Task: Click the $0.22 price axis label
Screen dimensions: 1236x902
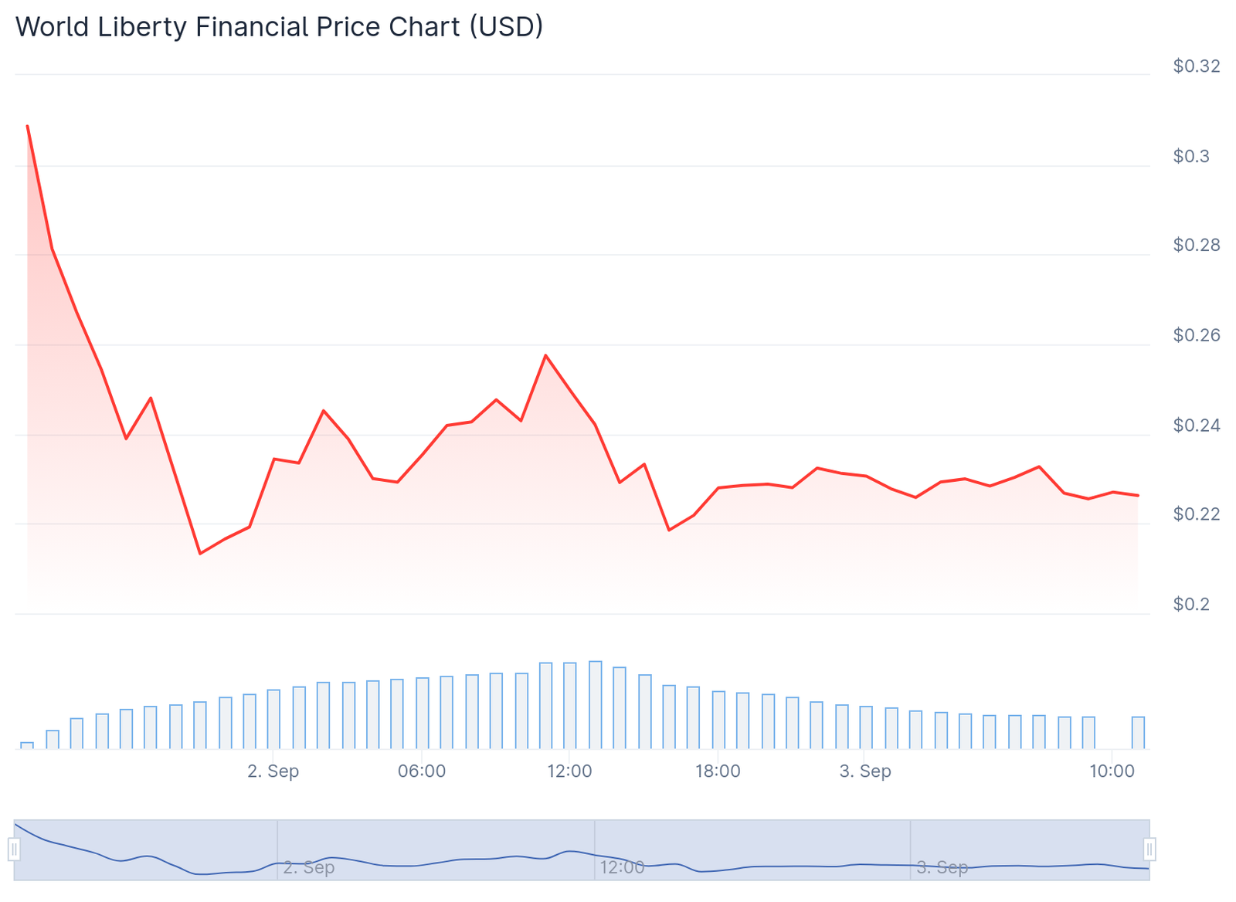Action: (1196, 514)
